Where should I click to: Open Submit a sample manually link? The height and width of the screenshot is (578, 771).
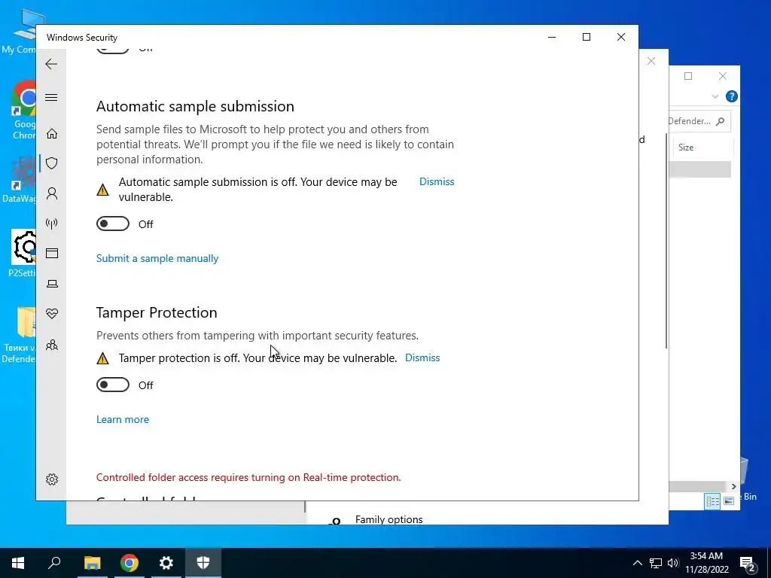157,259
